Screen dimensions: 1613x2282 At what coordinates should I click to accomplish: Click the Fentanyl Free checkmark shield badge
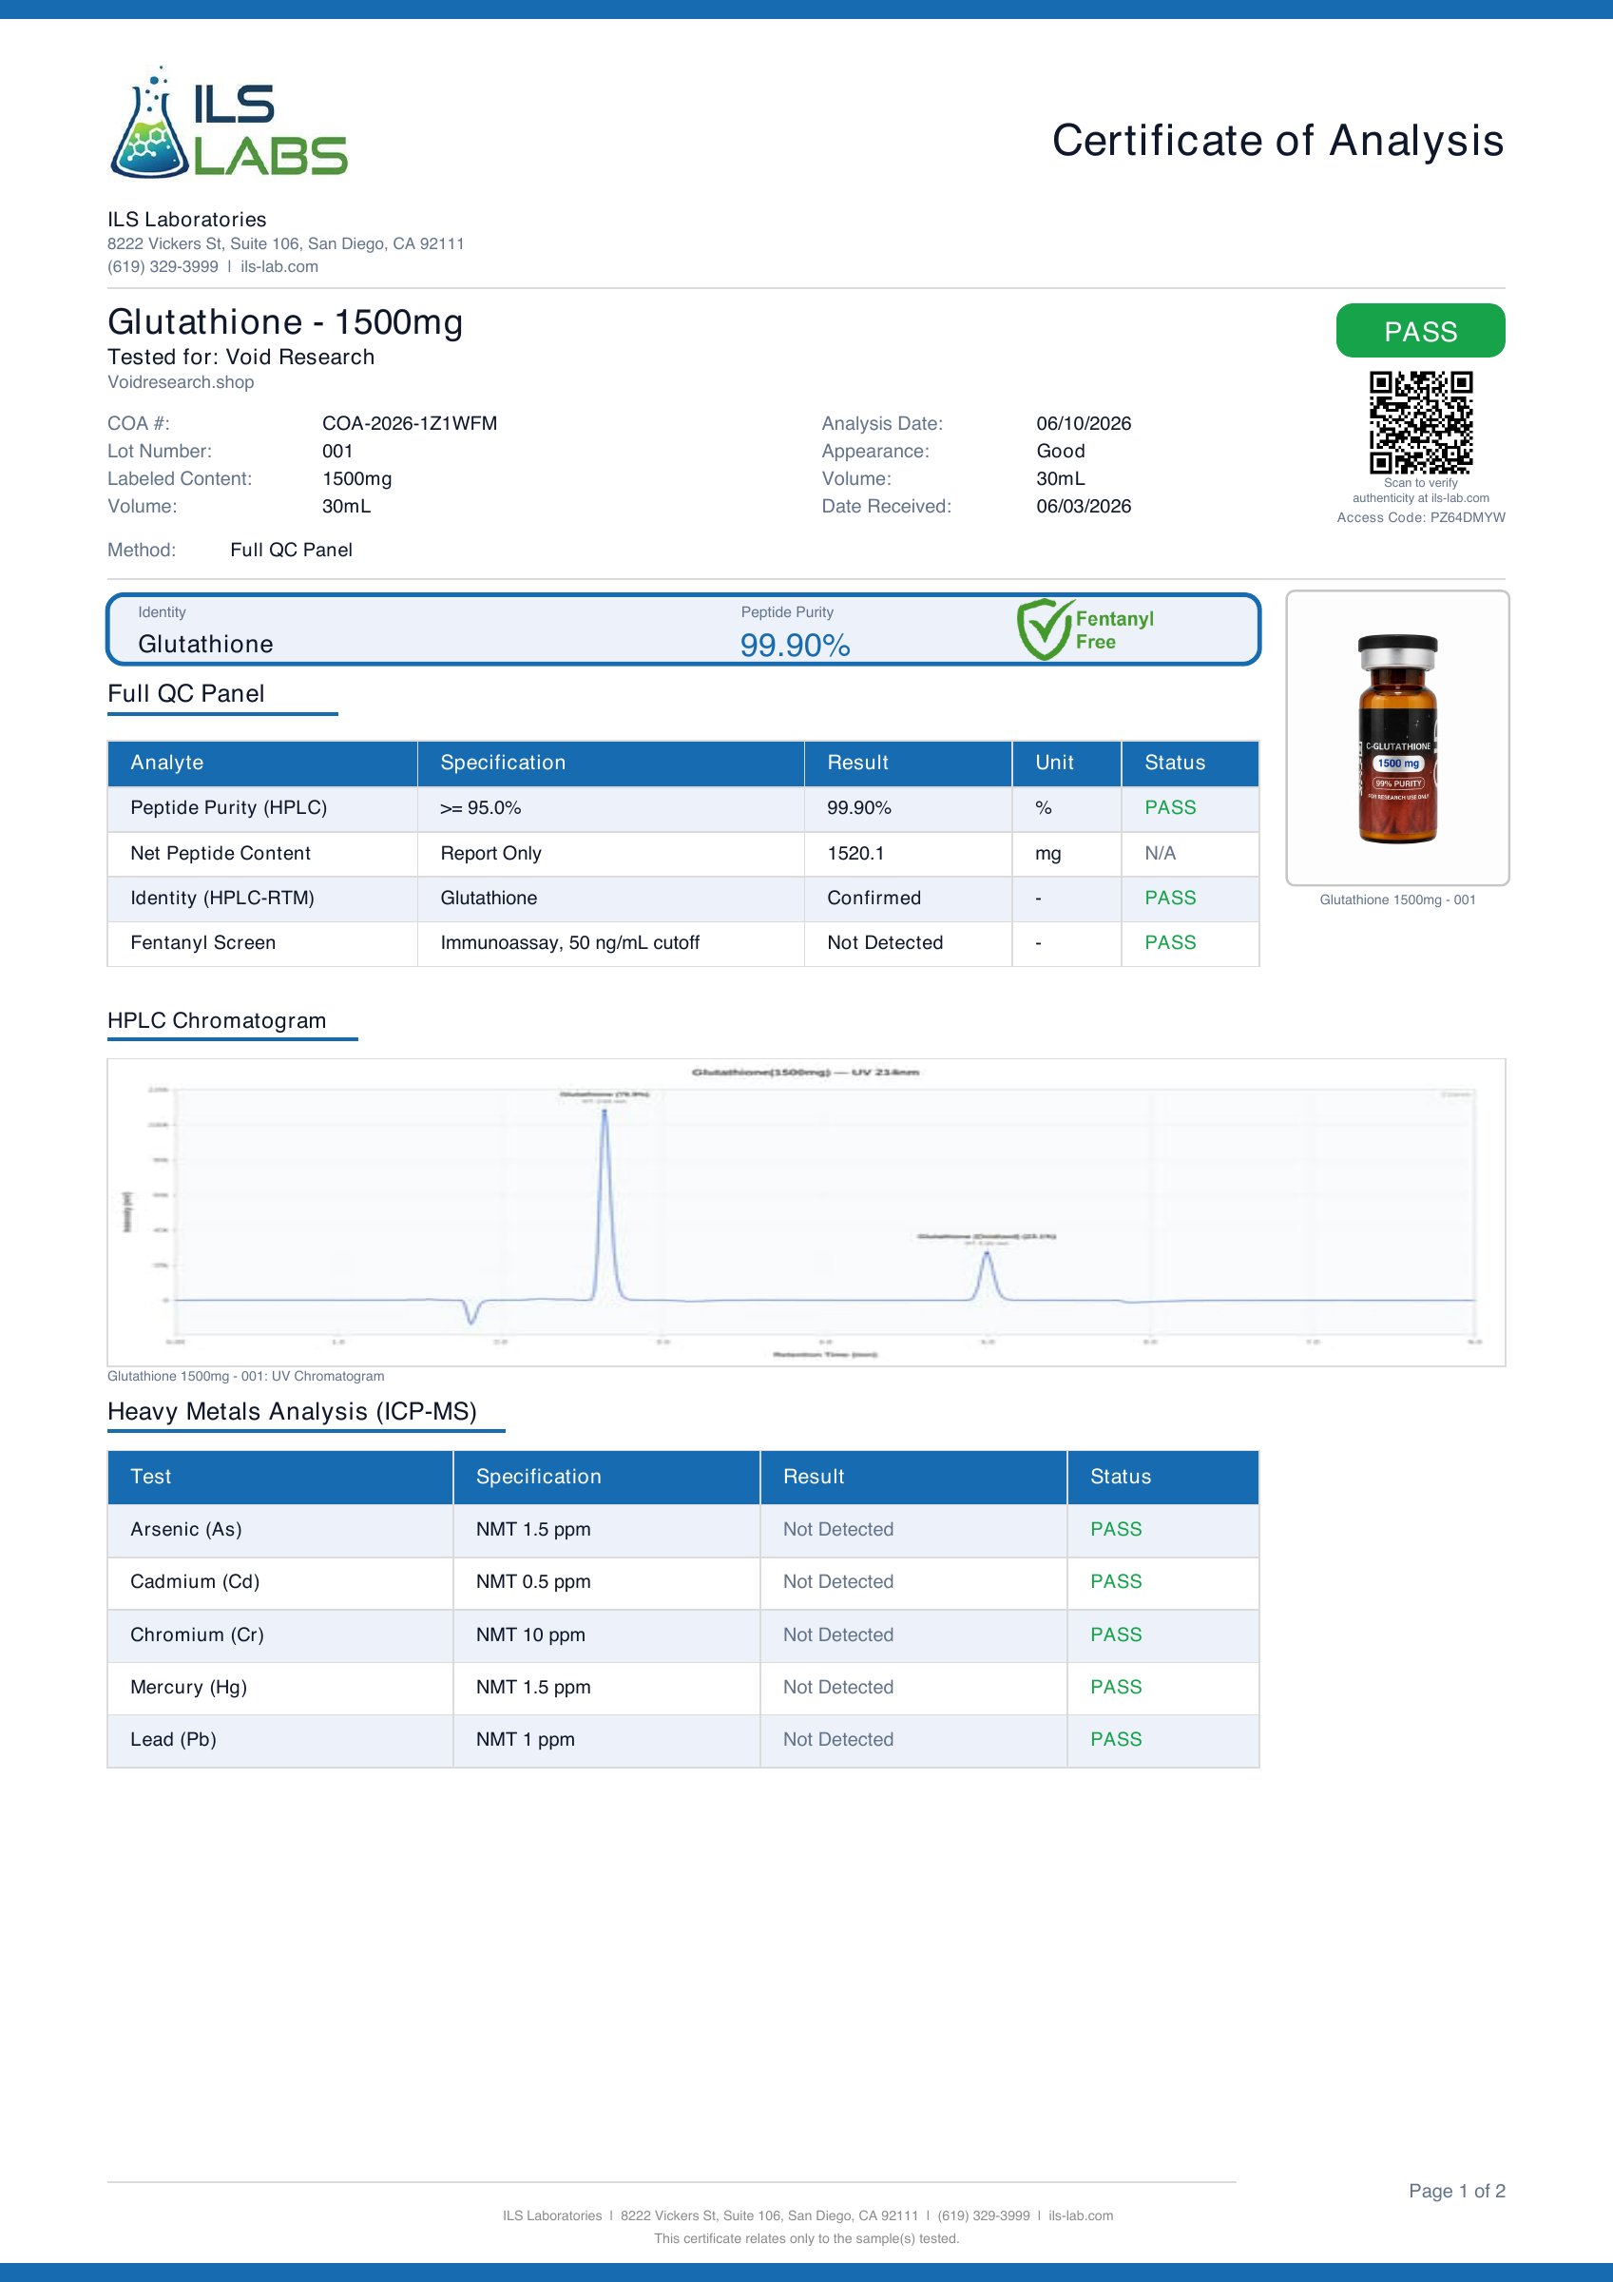click(x=1085, y=629)
